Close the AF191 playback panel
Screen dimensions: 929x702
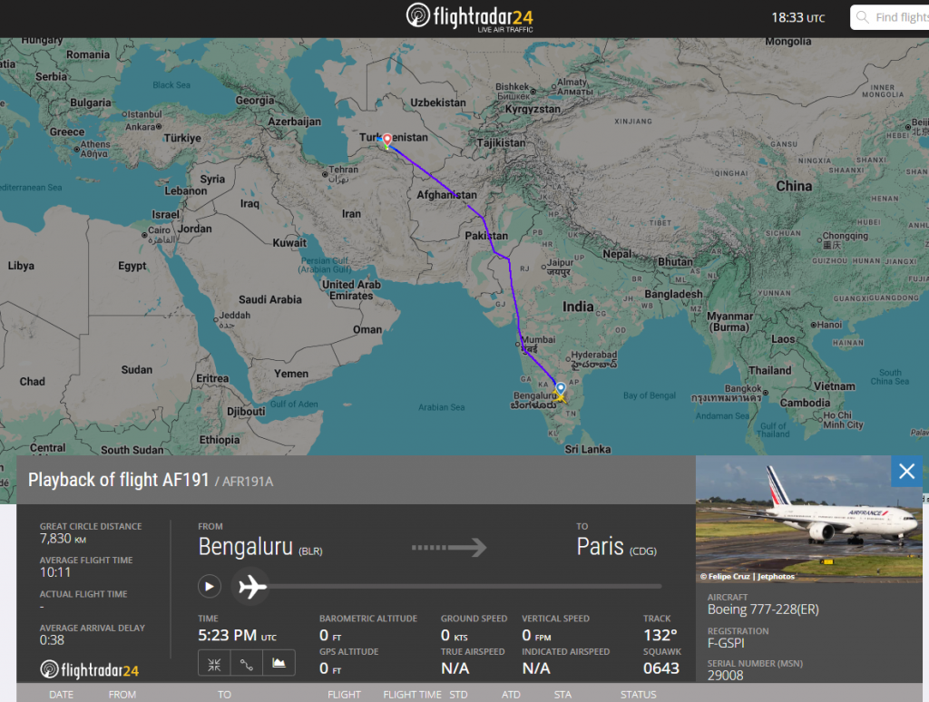tap(906, 471)
